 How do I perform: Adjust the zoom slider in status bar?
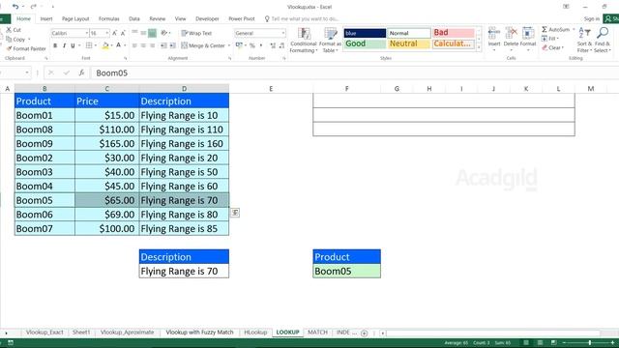pyautogui.click(x=589, y=343)
